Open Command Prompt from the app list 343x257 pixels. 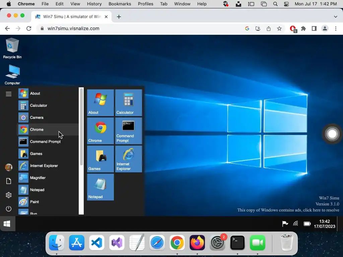pyautogui.click(x=48, y=142)
